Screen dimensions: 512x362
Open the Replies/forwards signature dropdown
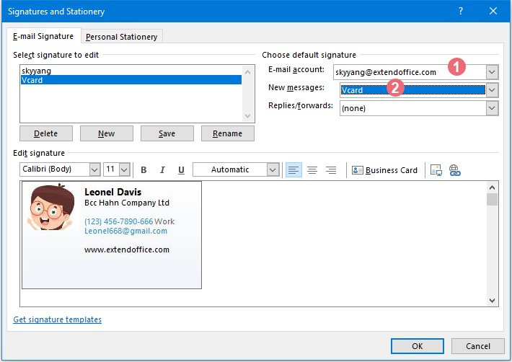[x=492, y=108]
